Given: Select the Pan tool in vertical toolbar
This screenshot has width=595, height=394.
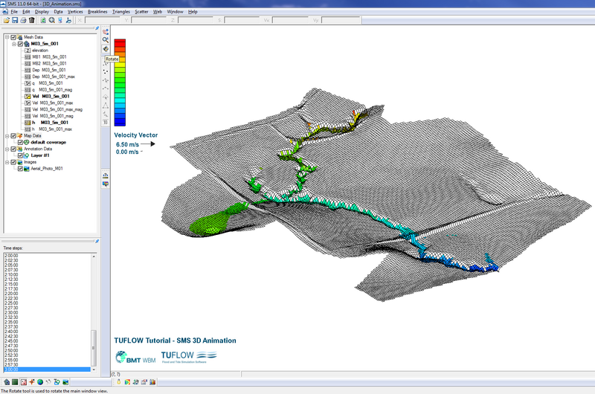Looking at the screenshot, I should click(106, 31).
